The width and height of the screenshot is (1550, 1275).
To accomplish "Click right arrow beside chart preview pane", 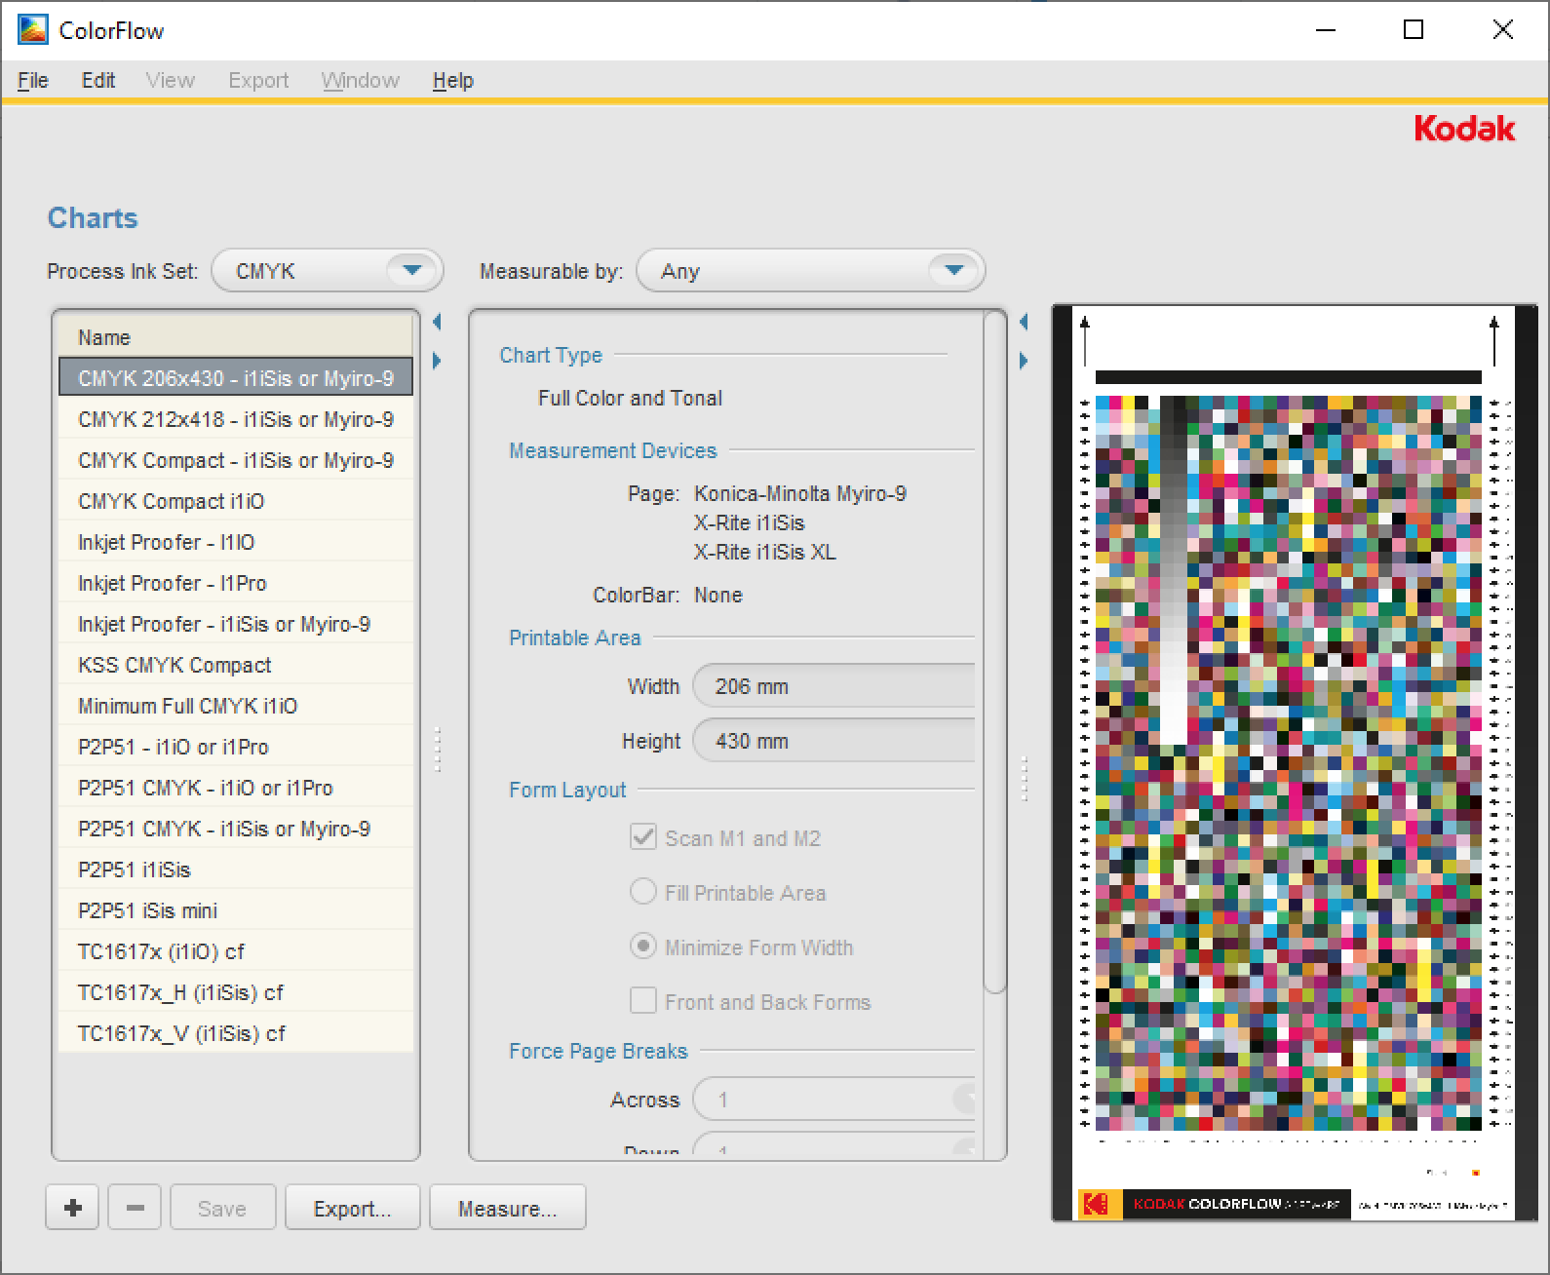I will (1023, 361).
